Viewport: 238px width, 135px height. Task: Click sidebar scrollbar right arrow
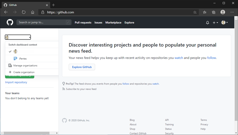(57, 133)
